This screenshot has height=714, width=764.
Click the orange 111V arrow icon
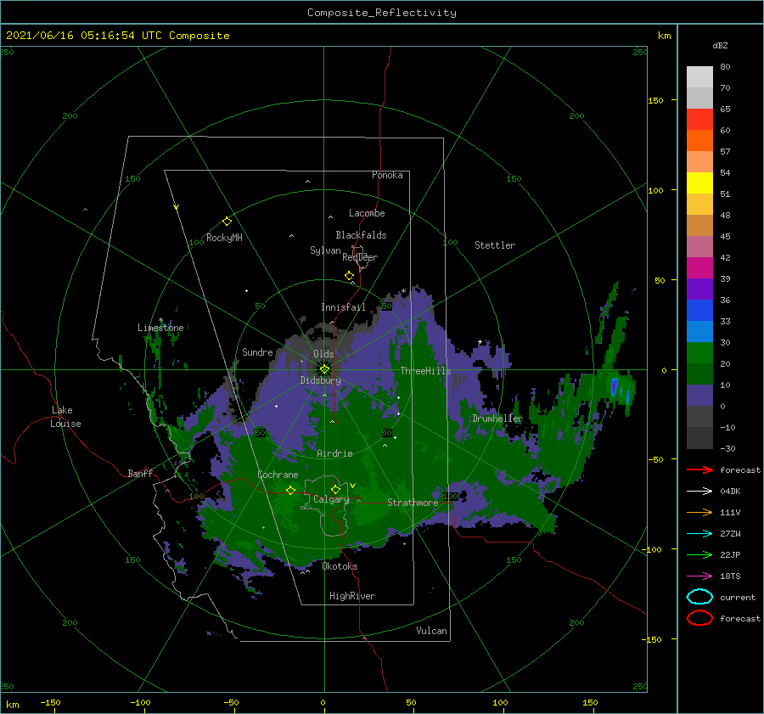point(699,512)
